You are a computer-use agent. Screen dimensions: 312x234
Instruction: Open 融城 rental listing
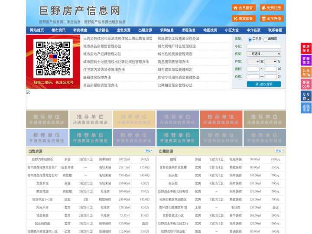pyautogui.click(x=173, y=159)
